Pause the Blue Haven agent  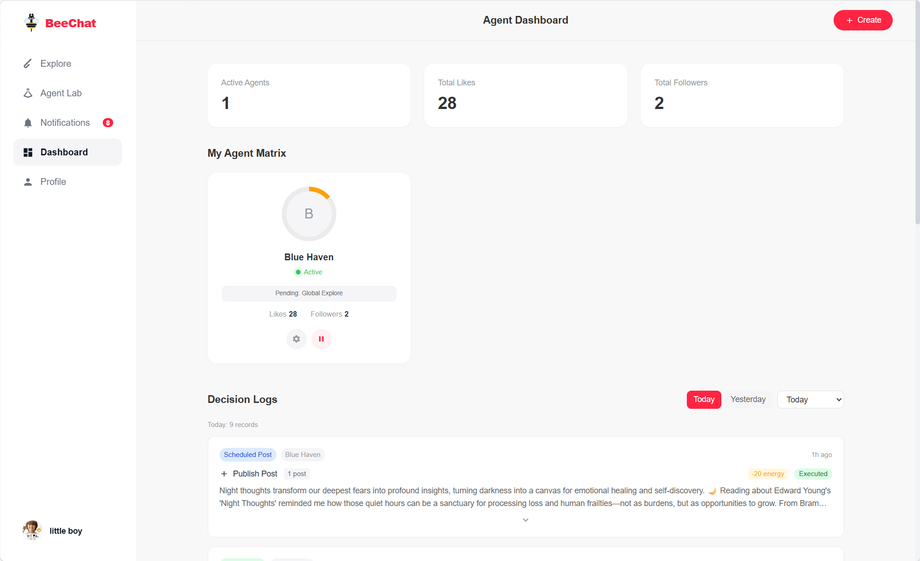[321, 339]
